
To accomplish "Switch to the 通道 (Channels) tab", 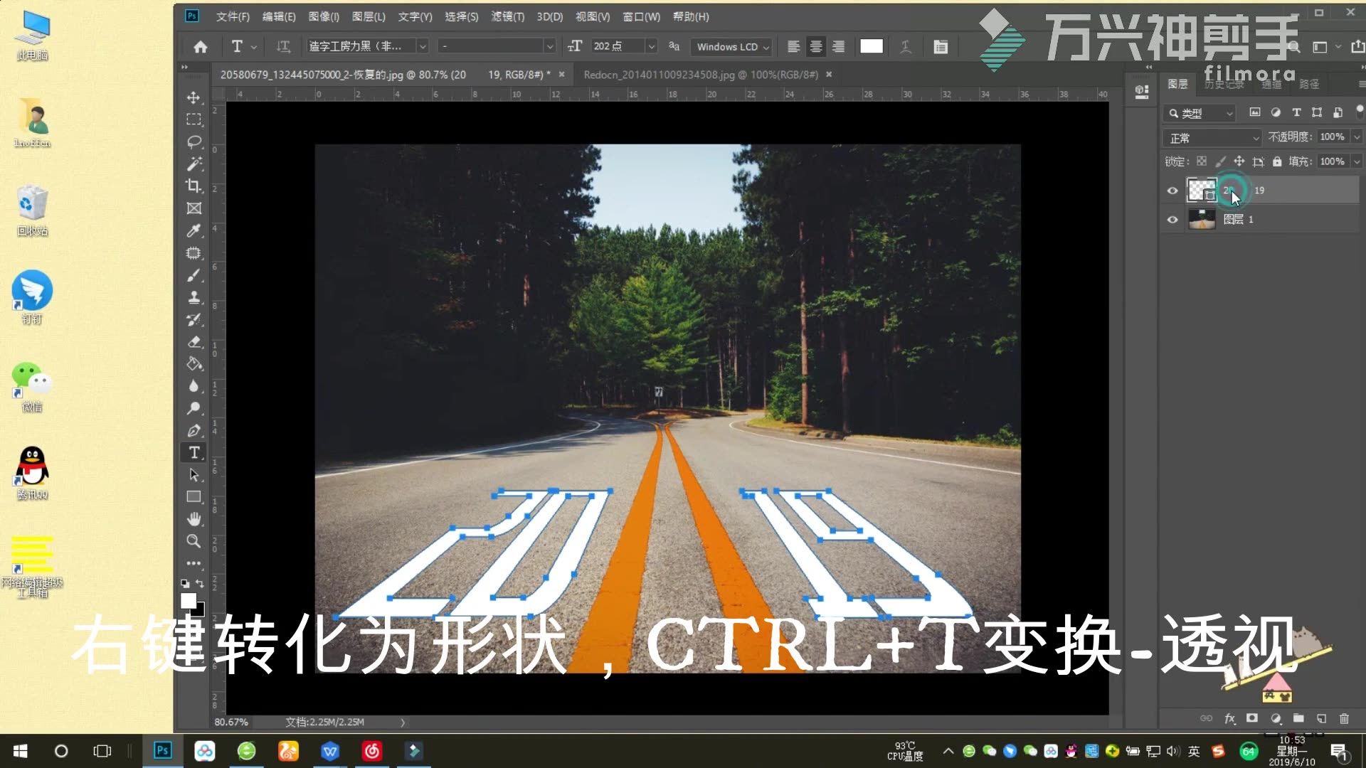I will click(1270, 84).
